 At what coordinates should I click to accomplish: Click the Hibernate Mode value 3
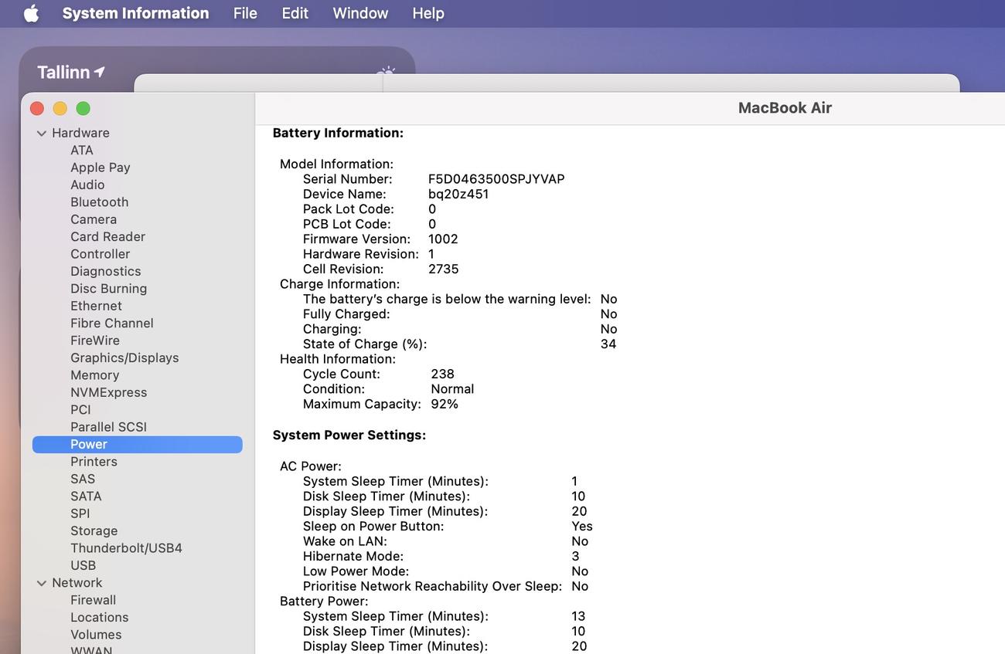(575, 556)
